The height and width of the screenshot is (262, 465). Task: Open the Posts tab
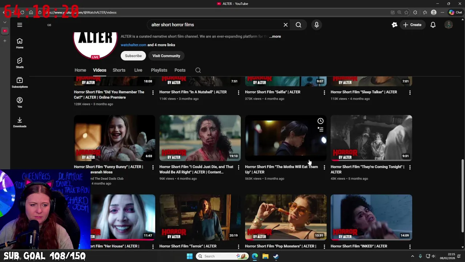click(180, 70)
